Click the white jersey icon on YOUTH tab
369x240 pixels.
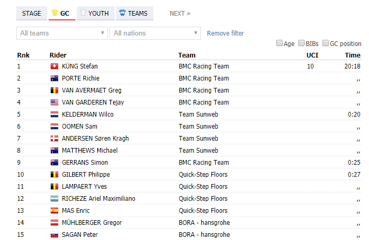(x=83, y=13)
